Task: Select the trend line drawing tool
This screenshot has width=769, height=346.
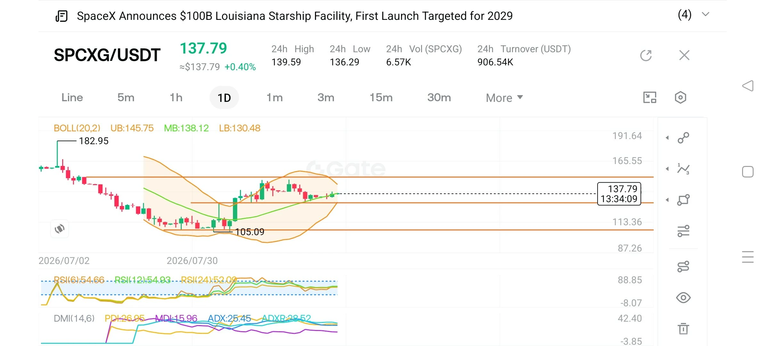Action: click(683, 138)
